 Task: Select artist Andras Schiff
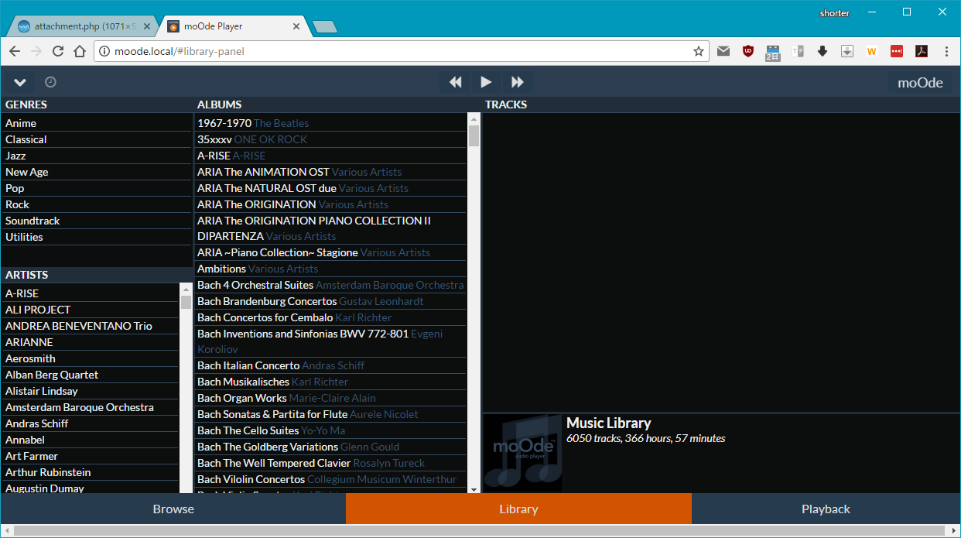point(90,423)
